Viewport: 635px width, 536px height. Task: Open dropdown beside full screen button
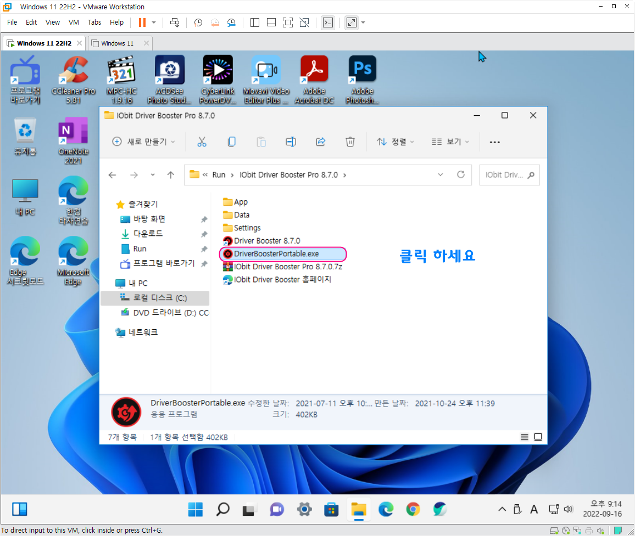pyautogui.click(x=363, y=22)
